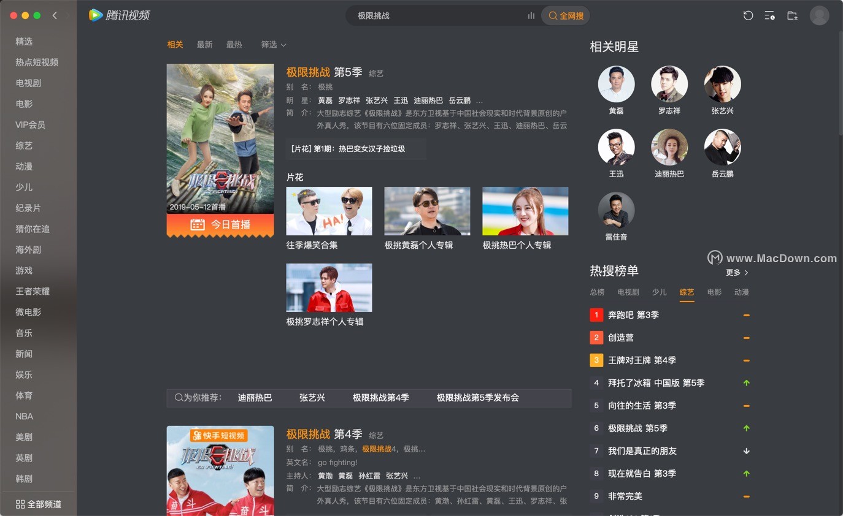Viewport: 843px width, 516px height.
Task: Expand 更多 in 热搜榜单
Action: [x=737, y=273]
